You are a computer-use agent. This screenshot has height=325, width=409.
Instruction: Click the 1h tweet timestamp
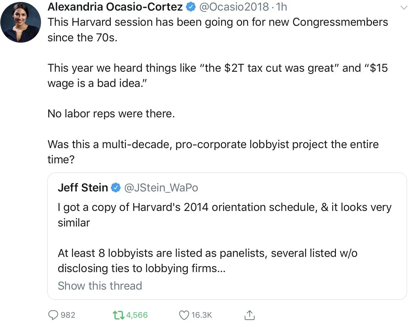[282, 7]
